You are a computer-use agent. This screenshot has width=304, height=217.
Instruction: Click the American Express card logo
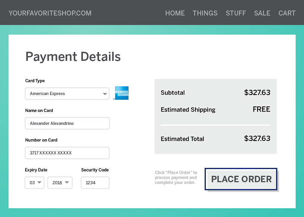(x=122, y=93)
